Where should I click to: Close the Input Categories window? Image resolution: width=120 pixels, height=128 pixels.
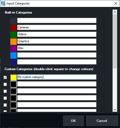click(x=116, y=3)
